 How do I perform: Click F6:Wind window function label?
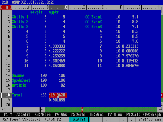coord(96,115)
